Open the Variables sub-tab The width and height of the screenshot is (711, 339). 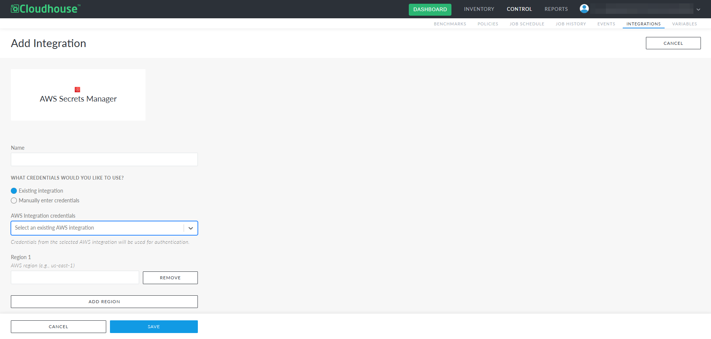tap(684, 24)
